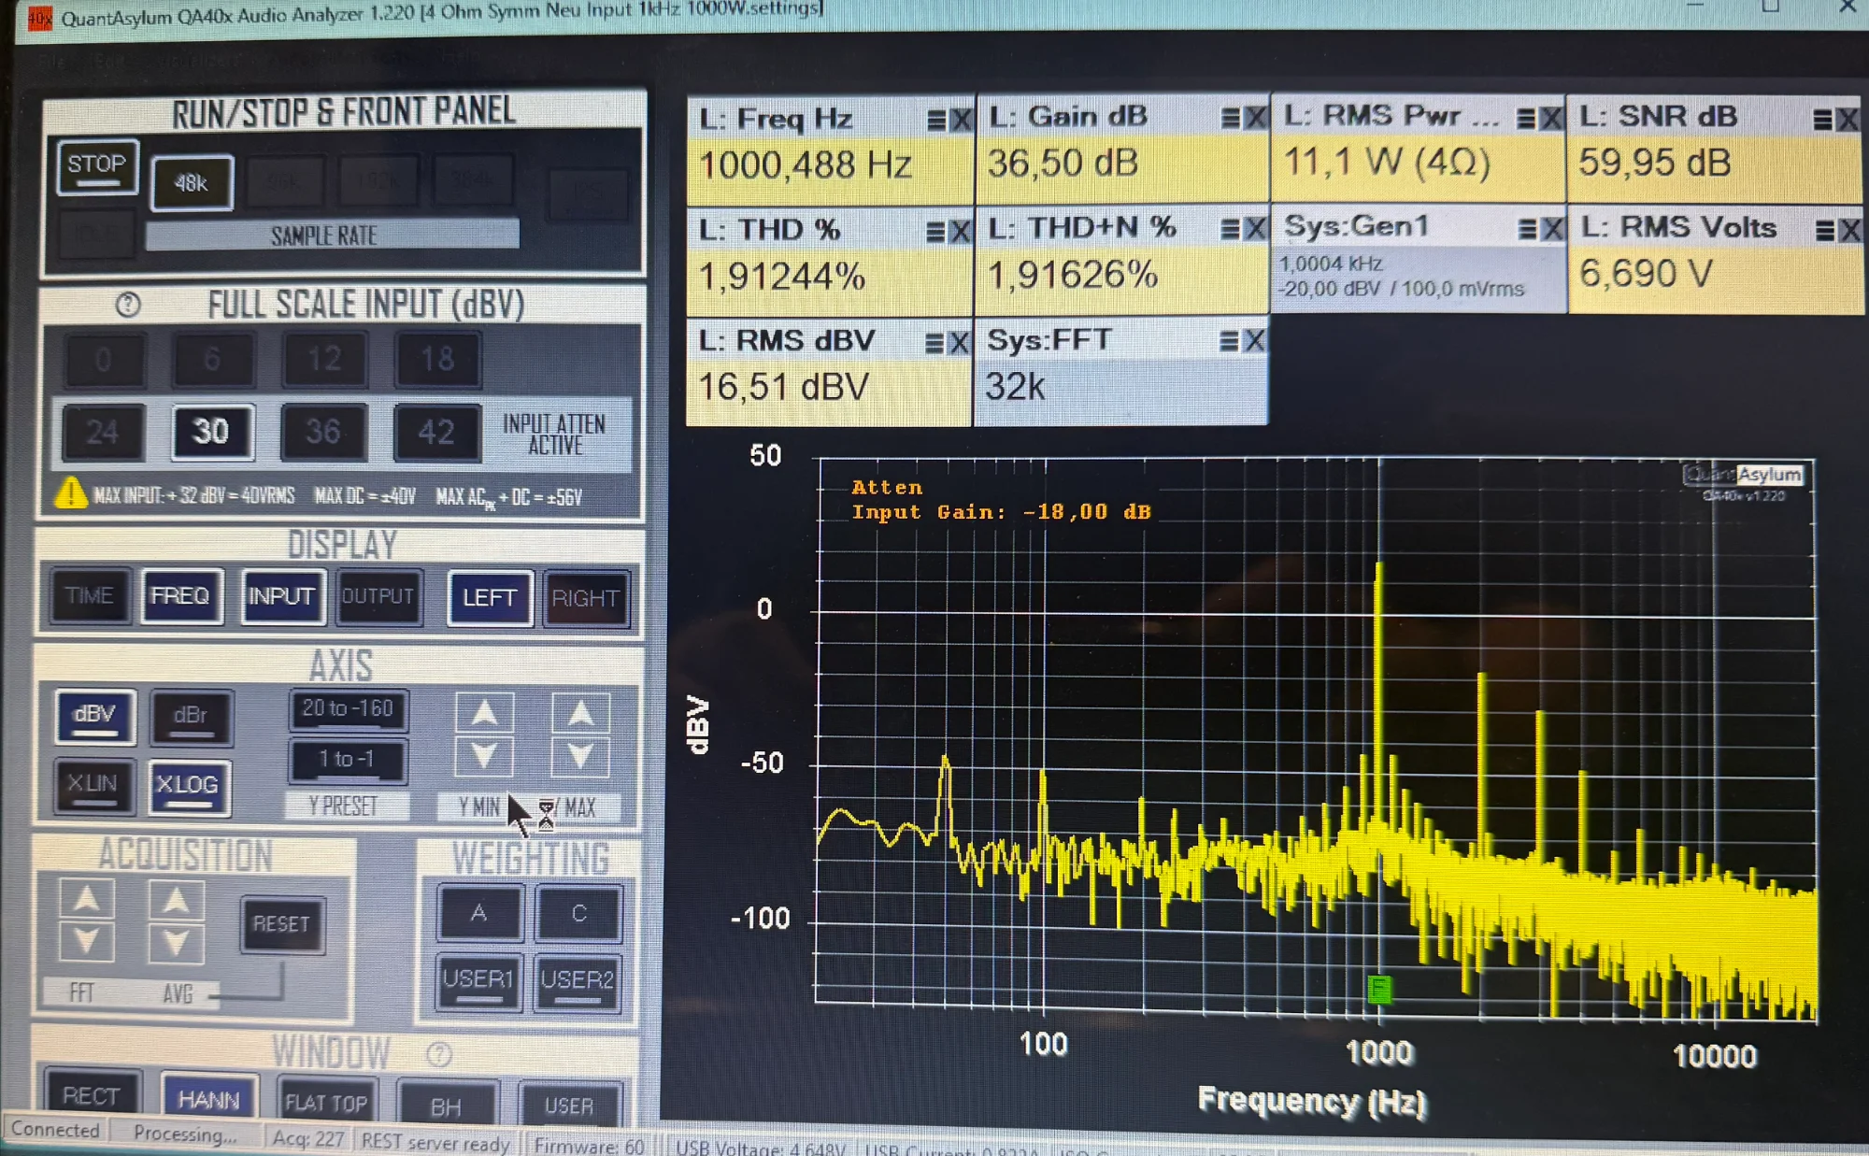
Task: Enable A weighting
Action: pyautogui.click(x=479, y=913)
